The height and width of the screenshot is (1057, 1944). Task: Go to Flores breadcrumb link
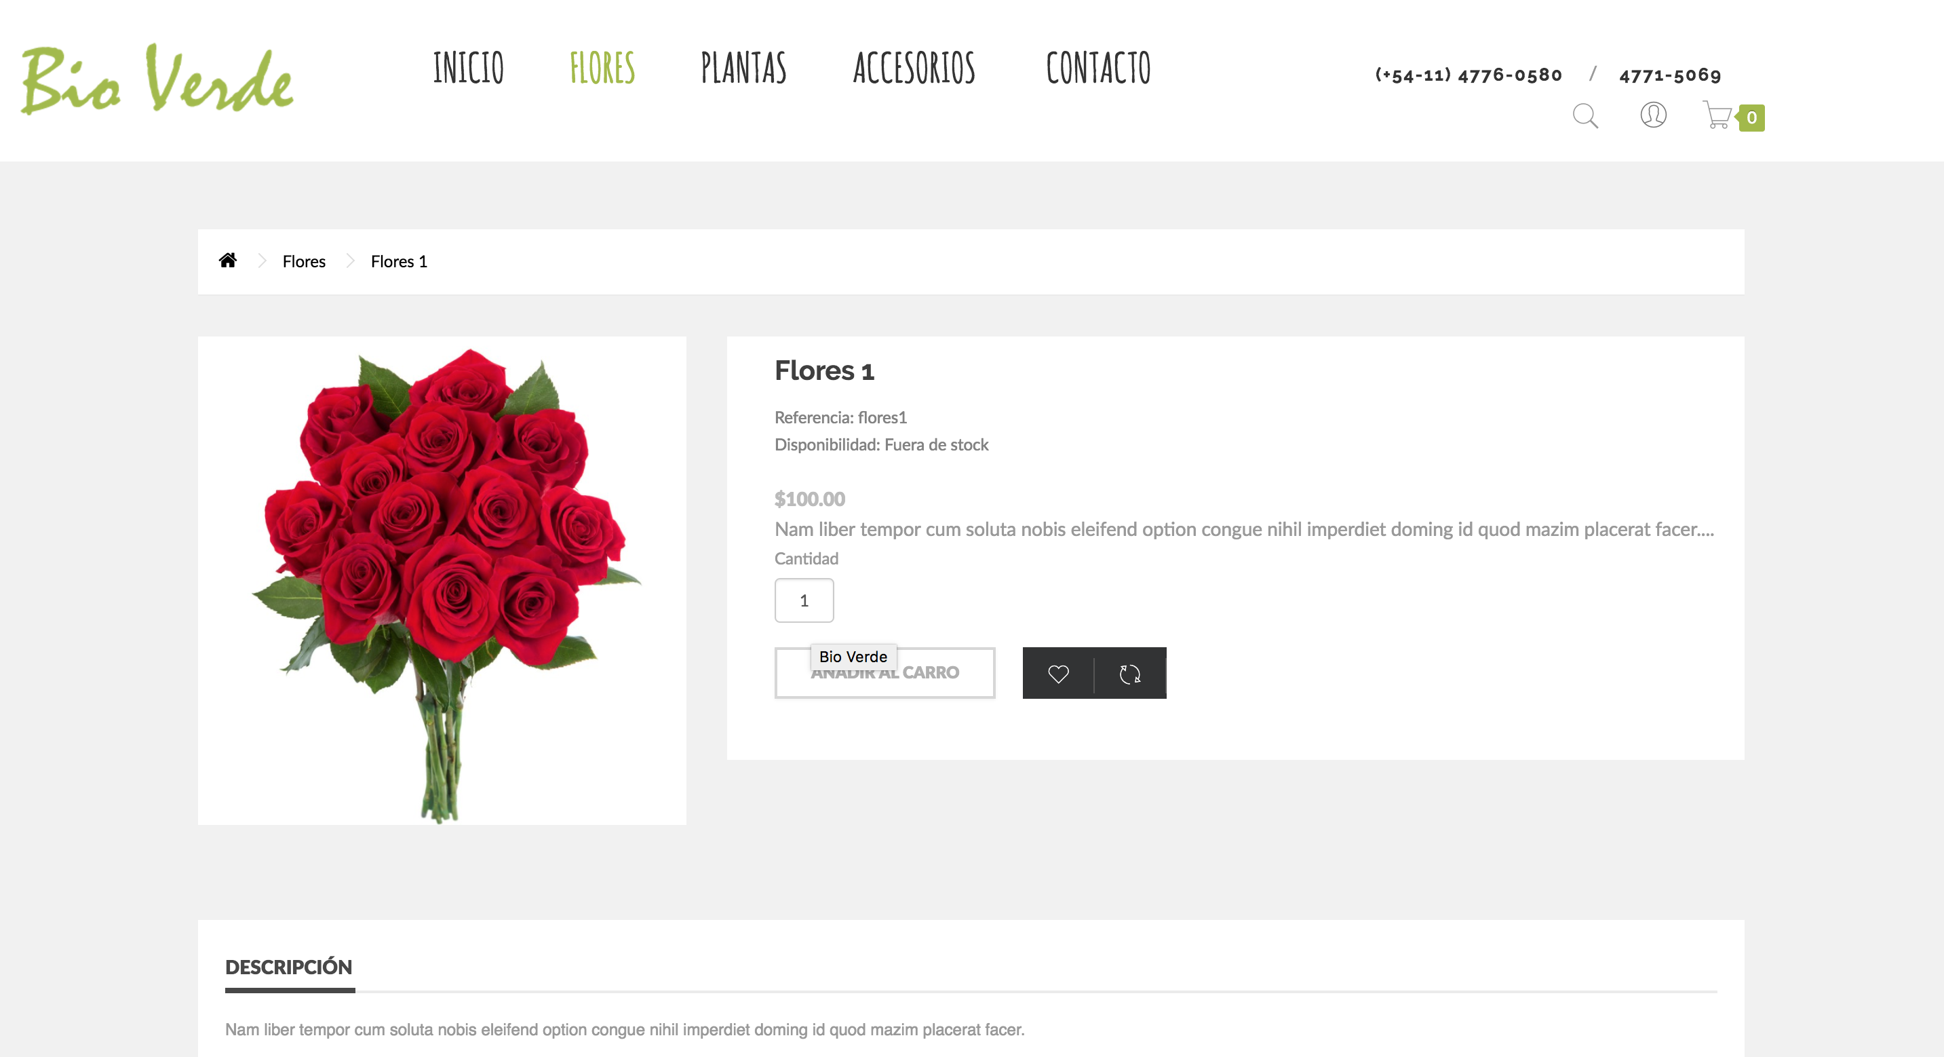[304, 261]
